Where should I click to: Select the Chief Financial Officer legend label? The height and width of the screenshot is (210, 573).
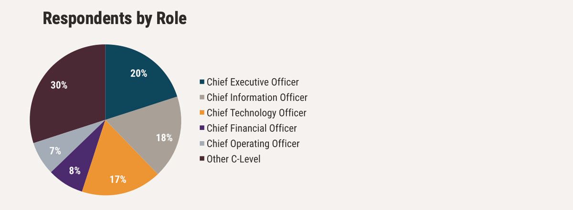tap(252, 128)
